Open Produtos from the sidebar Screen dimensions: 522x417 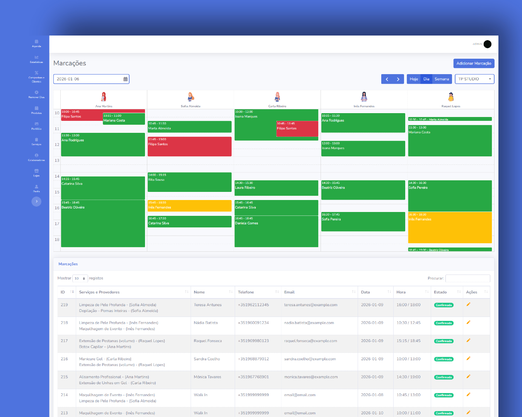point(36,110)
